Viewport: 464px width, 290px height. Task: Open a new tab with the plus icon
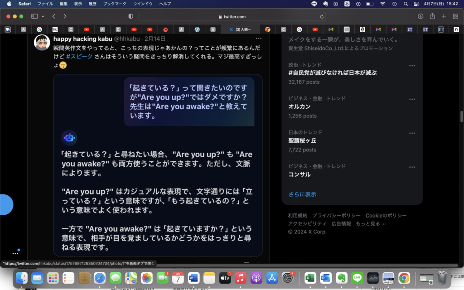click(444, 16)
